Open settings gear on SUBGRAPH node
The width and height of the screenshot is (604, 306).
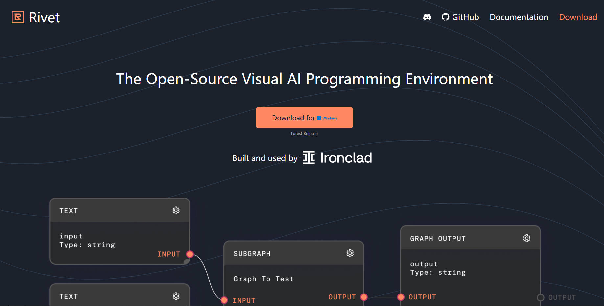pos(350,253)
